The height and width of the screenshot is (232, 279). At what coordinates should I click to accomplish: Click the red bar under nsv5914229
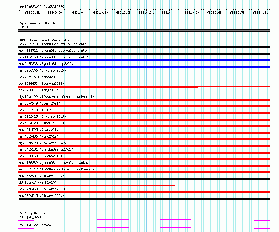144,126
